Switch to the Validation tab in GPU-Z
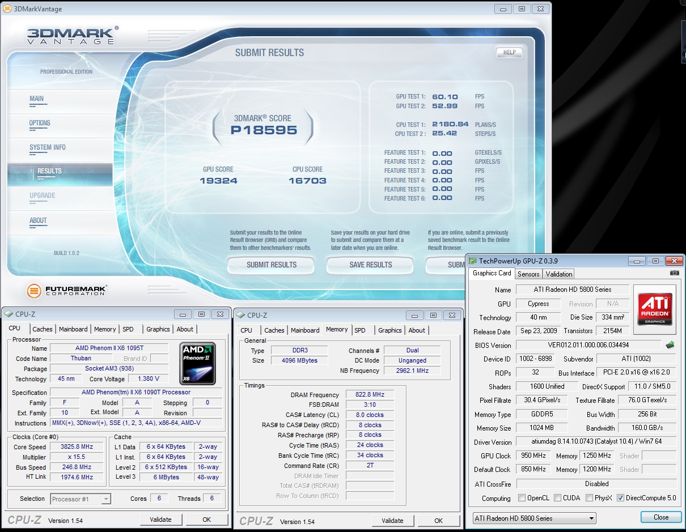 pos(559,274)
